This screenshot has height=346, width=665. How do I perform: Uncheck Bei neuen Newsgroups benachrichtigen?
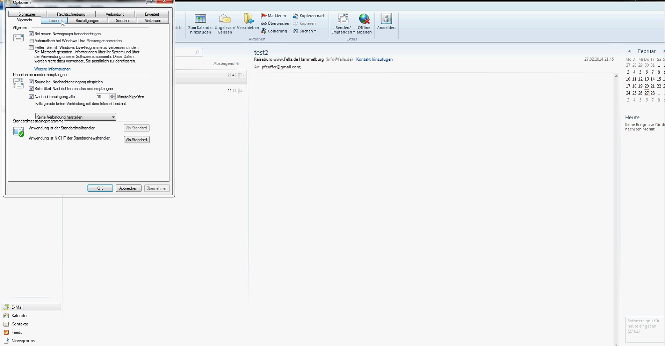tap(31, 34)
